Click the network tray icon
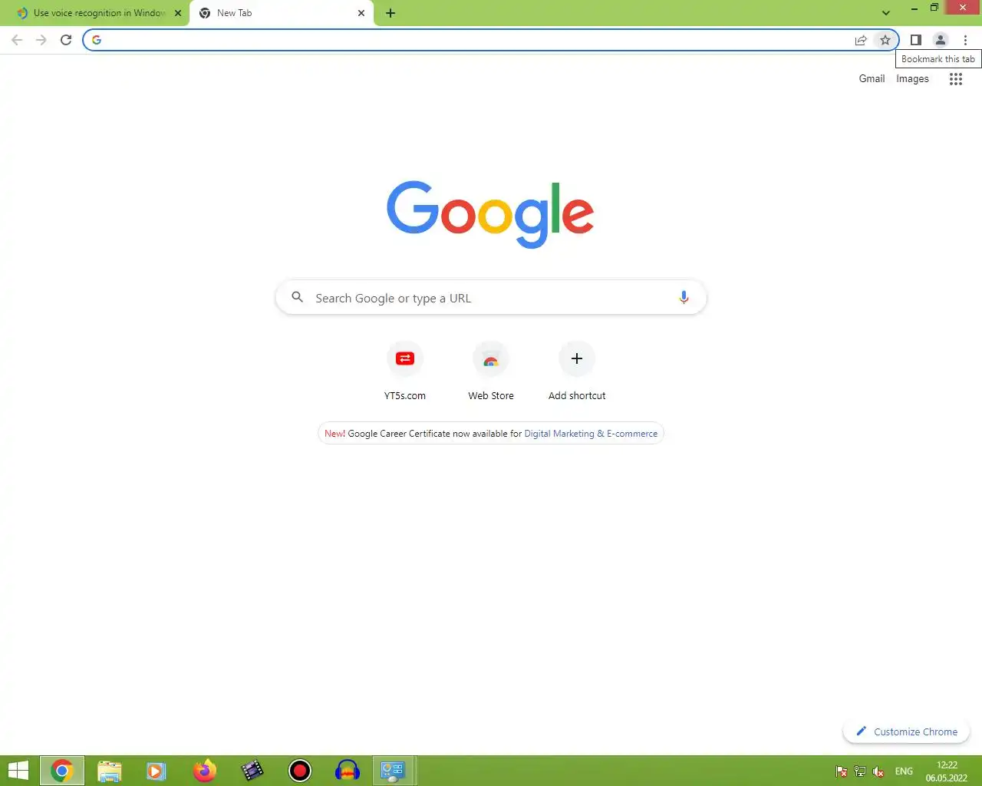This screenshot has width=982, height=786. pyautogui.click(x=860, y=771)
